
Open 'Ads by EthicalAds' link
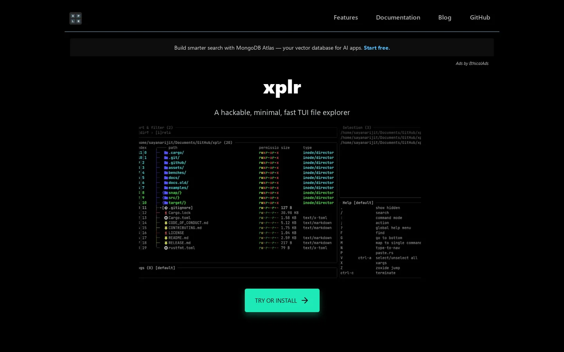click(x=472, y=63)
